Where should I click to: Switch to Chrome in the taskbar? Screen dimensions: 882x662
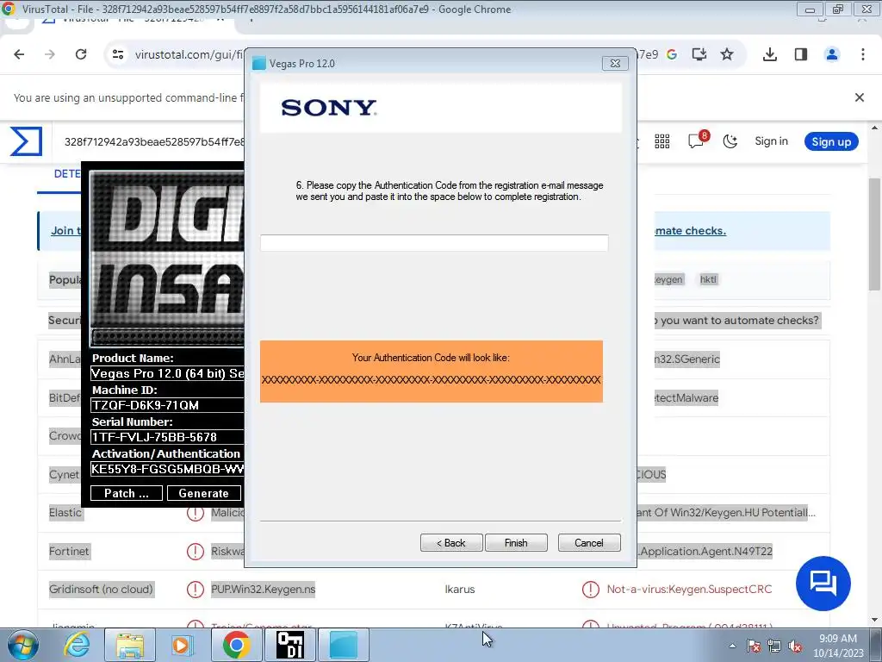tap(237, 645)
